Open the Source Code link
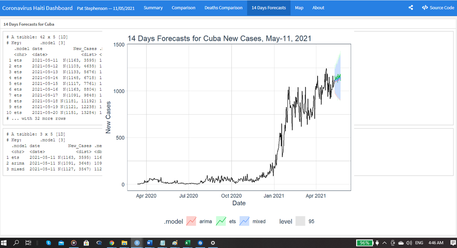This screenshot has width=457, height=248. point(438,8)
